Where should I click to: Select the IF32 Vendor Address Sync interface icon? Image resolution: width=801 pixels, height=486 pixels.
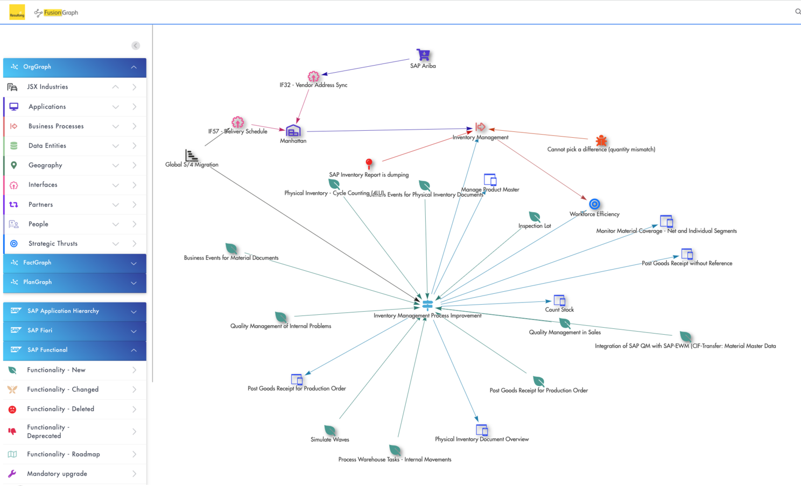[x=313, y=76]
